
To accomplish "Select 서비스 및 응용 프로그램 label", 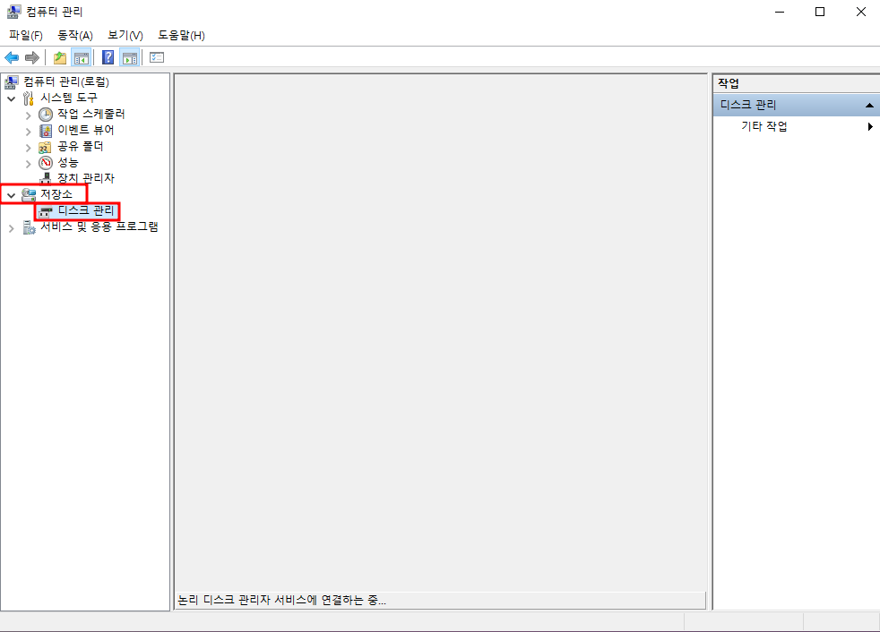I will [x=99, y=226].
